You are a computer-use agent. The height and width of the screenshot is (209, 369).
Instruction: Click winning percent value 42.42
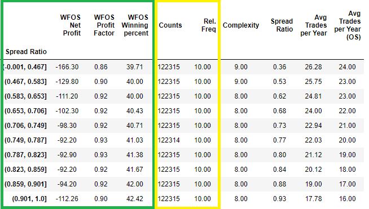[135, 199]
